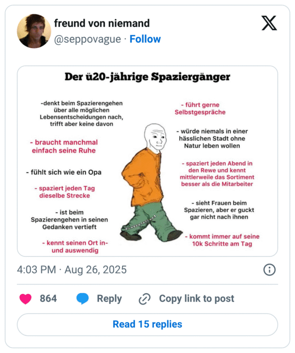
Task: Click the X logo icon
Action: pyautogui.click(x=269, y=23)
